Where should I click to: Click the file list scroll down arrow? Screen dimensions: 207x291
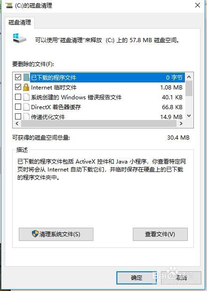click(x=189, y=116)
